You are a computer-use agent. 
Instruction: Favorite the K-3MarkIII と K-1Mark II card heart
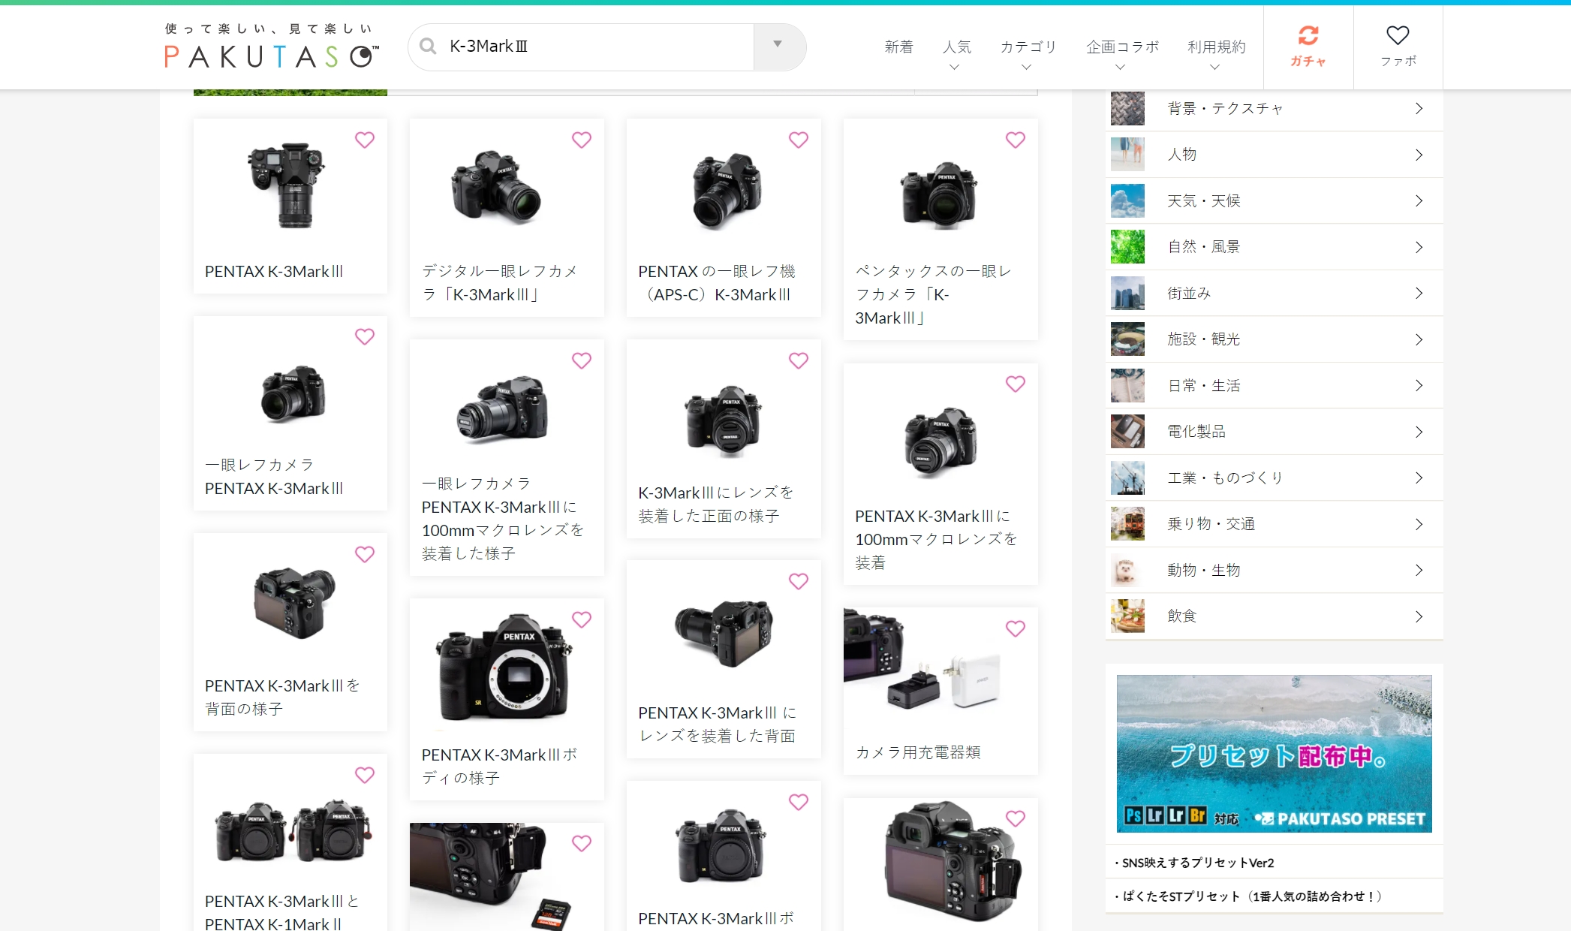tap(365, 775)
